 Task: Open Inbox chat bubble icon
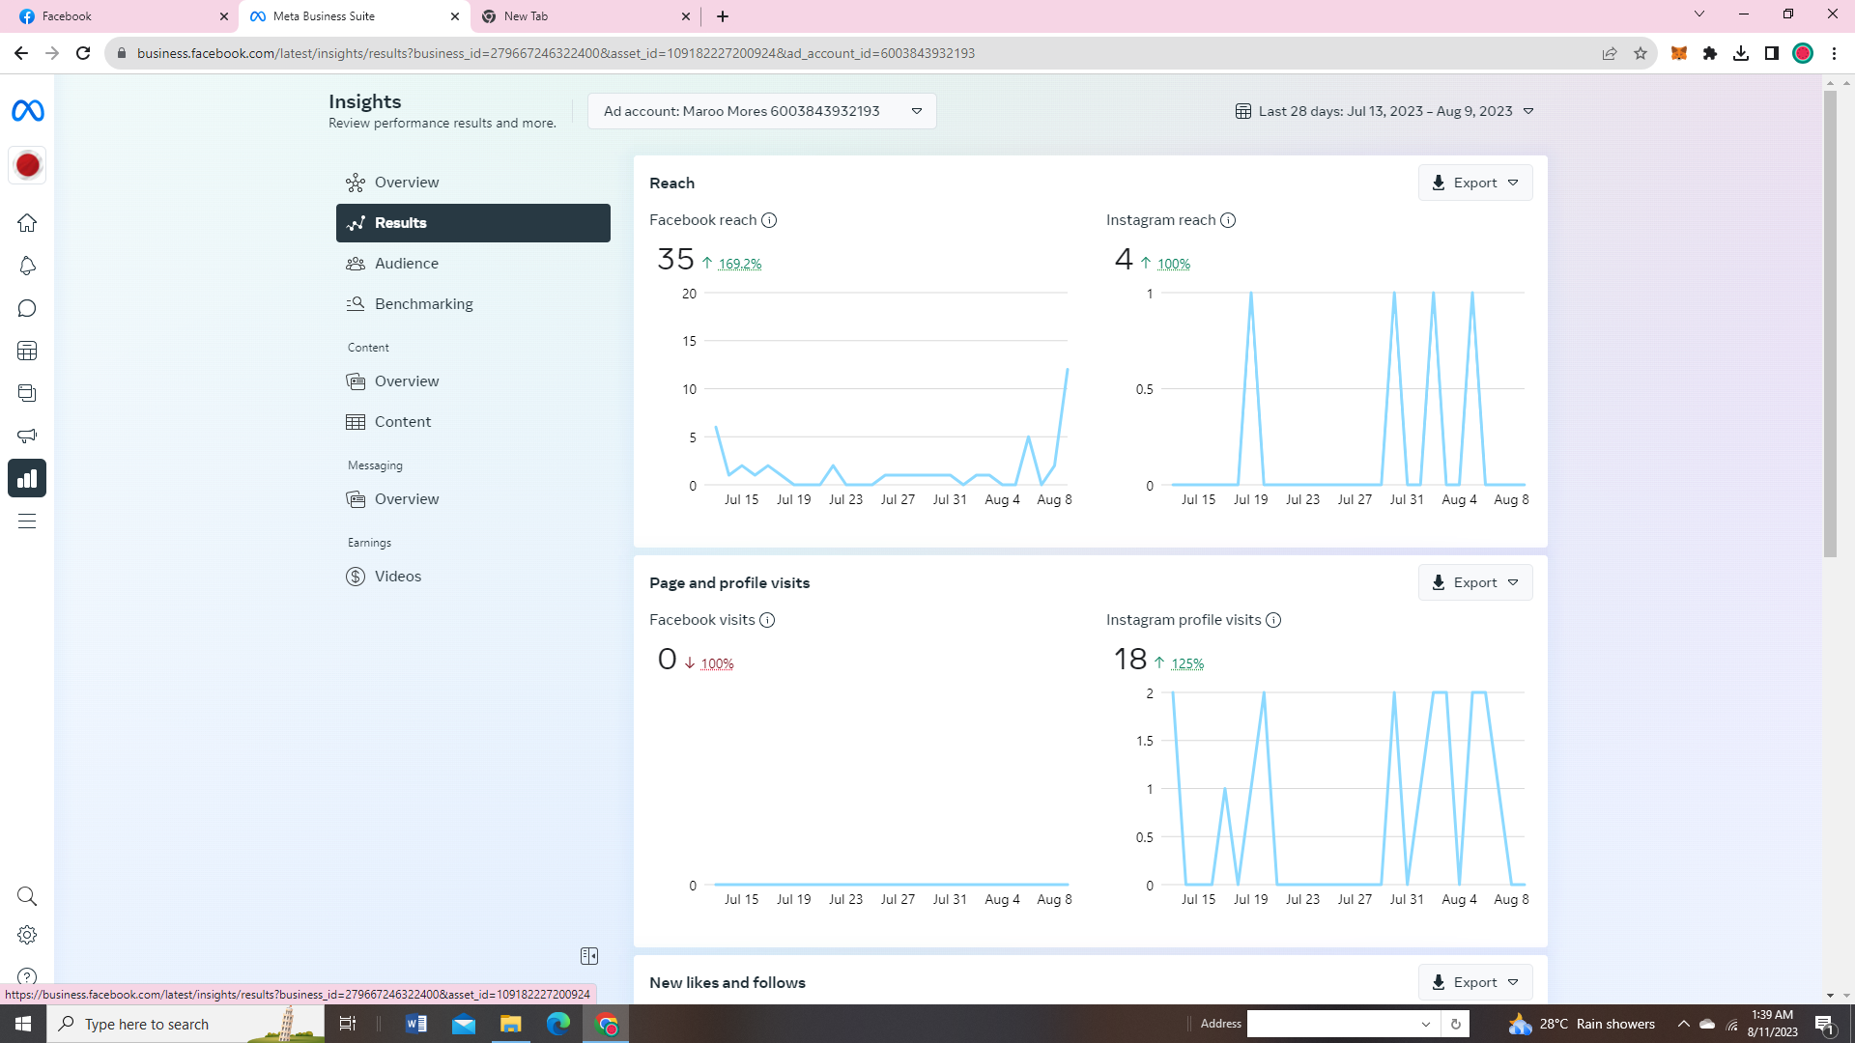coord(27,308)
